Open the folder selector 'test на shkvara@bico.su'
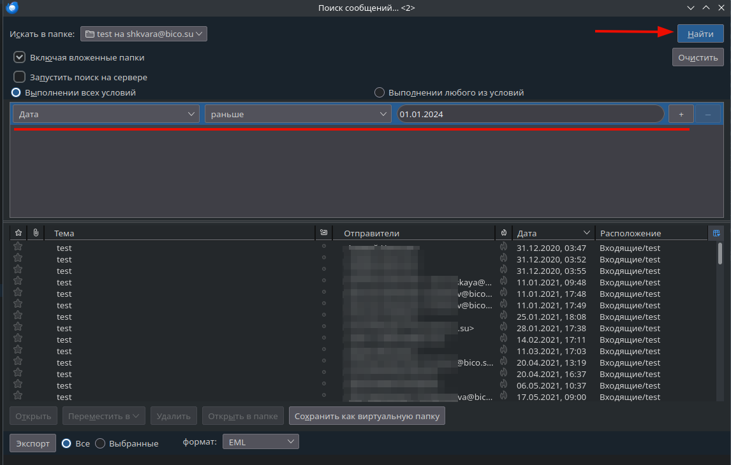This screenshot has width=731, height=465. pyautogui.click(x=144, y=34)
